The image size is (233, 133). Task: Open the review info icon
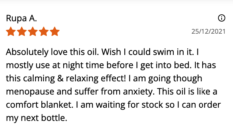(x=222, y=18)
